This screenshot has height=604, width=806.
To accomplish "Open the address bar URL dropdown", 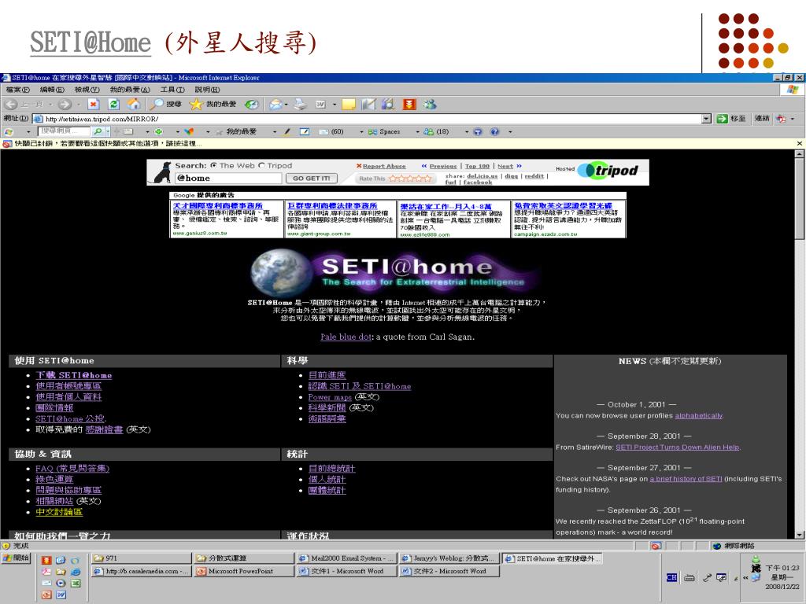I will [707, 119].
